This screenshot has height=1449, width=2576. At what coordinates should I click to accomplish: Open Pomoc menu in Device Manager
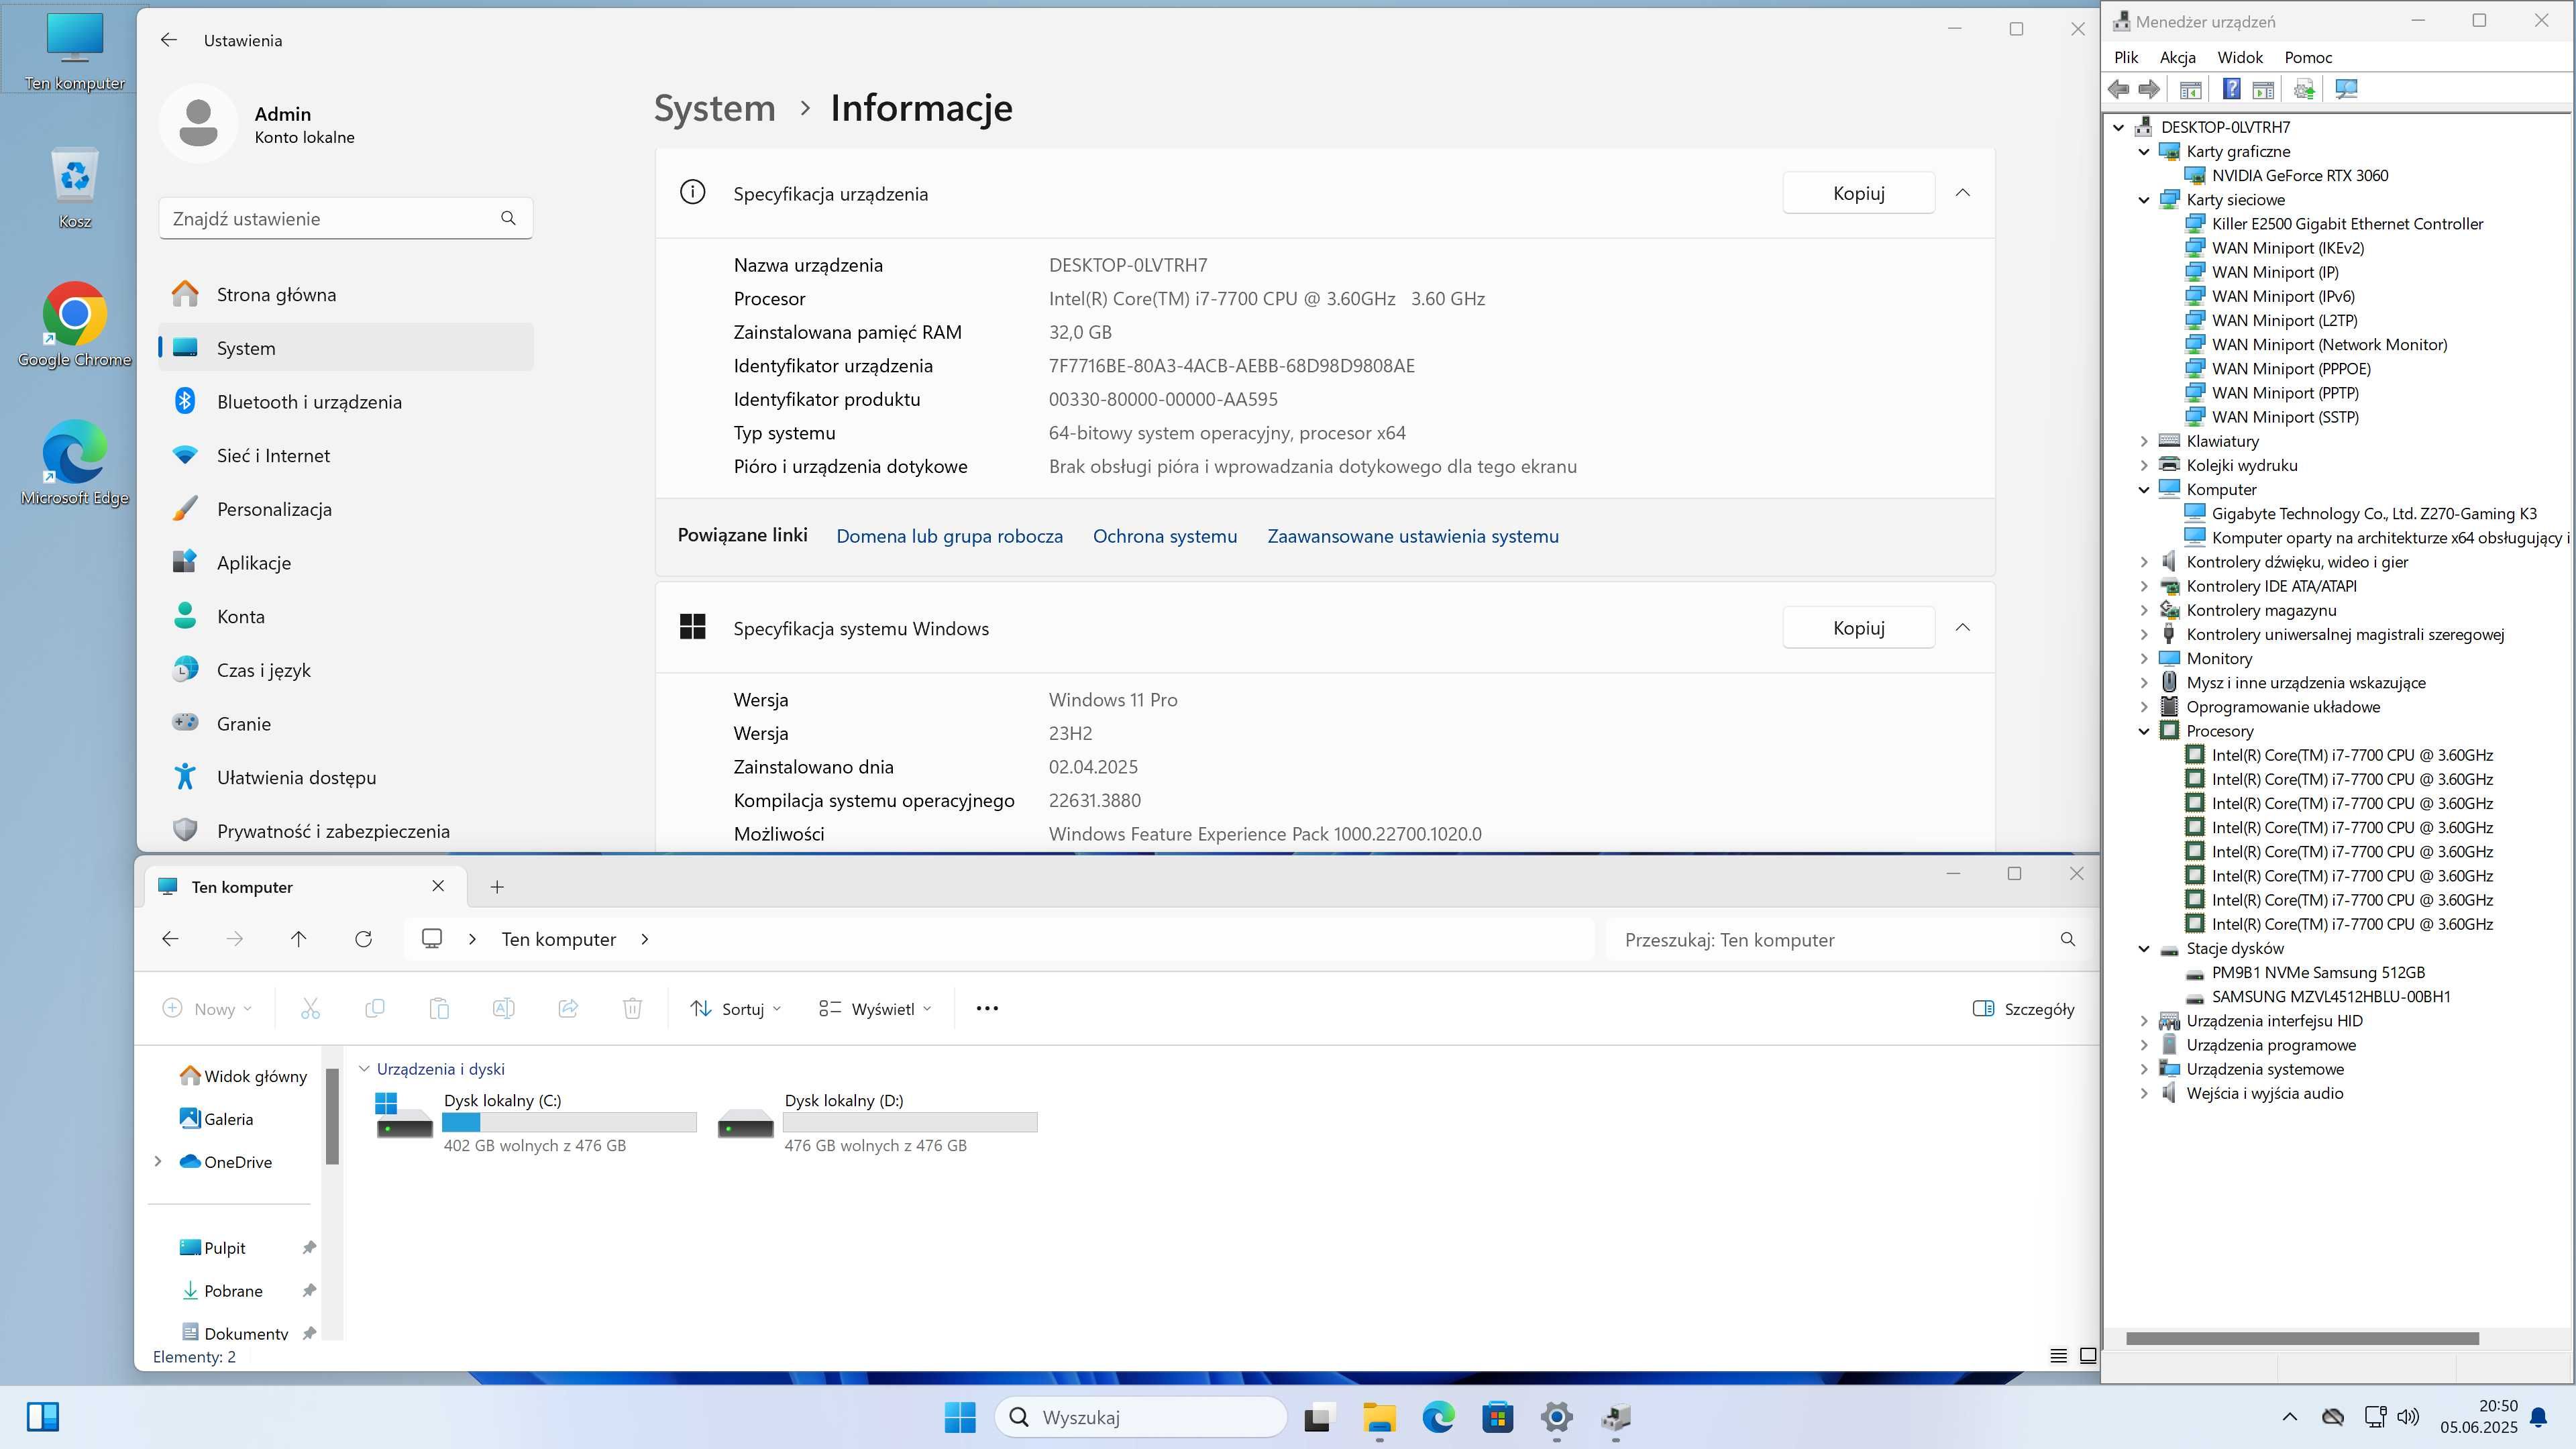(2308, 58)
